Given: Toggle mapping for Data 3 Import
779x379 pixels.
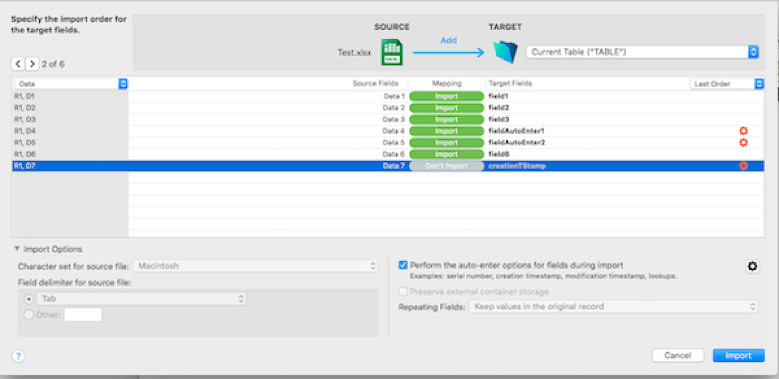Looking at the screenshot, I should coord(447,119).
